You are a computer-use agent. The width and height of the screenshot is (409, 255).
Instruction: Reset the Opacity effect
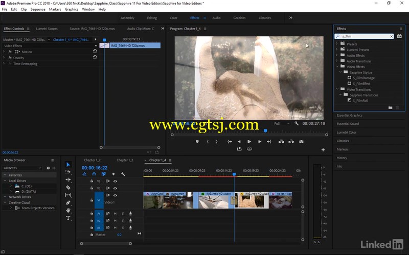(x=95, y=57)
